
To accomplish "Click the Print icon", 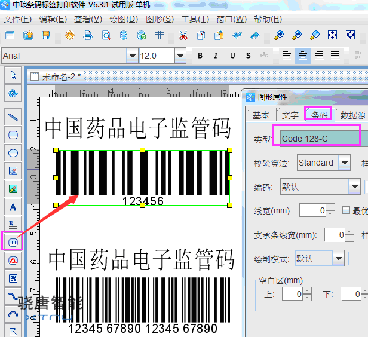I will [88, 35].
